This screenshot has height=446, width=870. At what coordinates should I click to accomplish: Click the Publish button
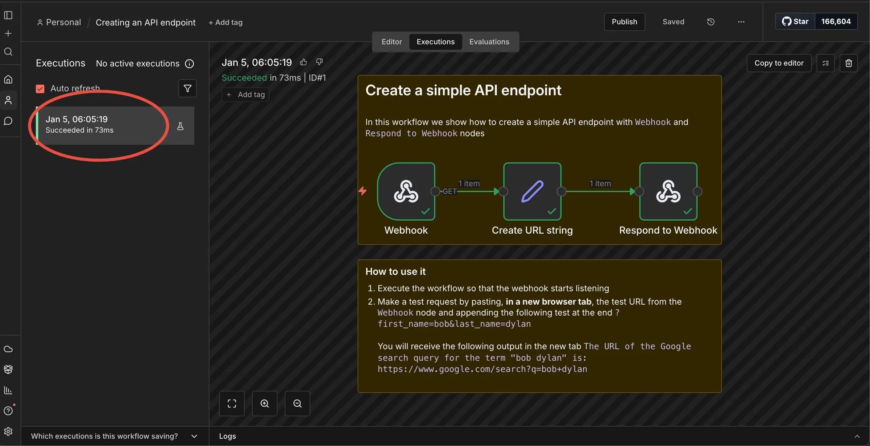[x=624, y=22]
